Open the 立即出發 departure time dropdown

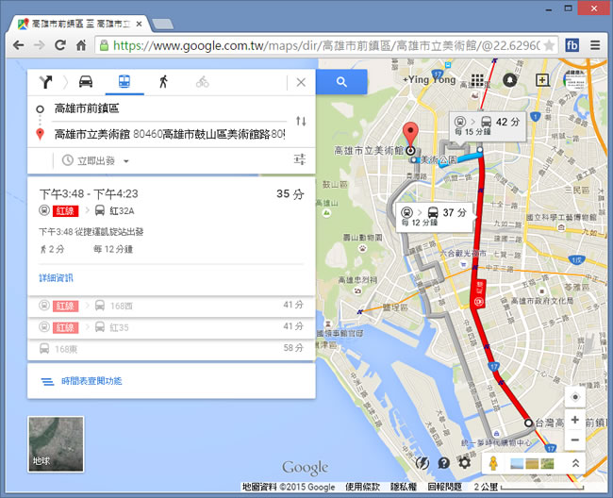97,161
